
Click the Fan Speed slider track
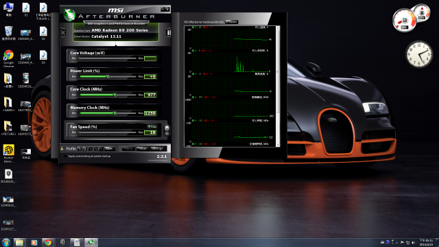tap(108, 132)
